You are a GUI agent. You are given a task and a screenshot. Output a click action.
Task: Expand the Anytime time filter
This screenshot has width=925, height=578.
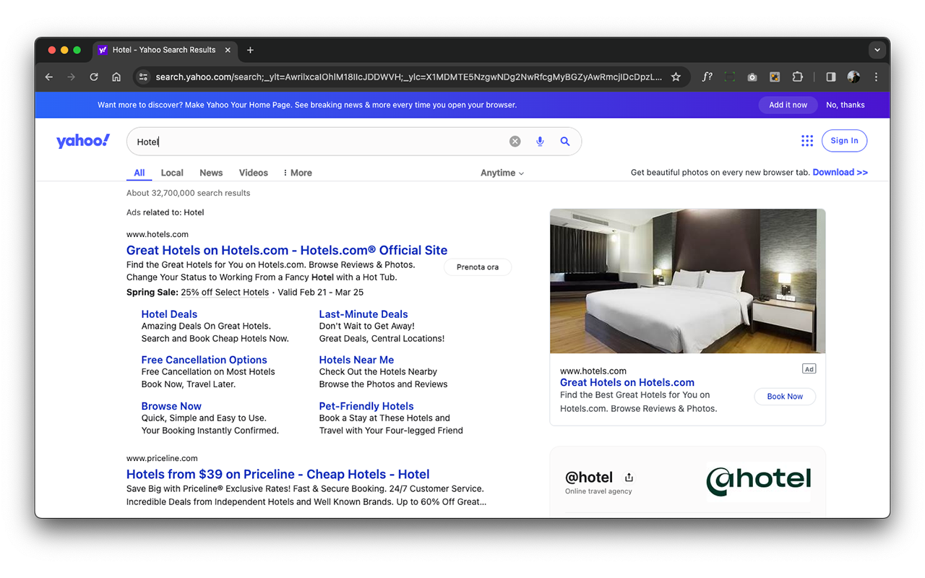click(x=502, y=173)
